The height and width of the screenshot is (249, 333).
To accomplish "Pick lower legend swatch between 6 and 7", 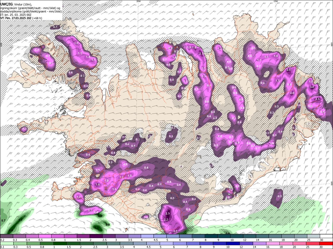I will point(179,243).
